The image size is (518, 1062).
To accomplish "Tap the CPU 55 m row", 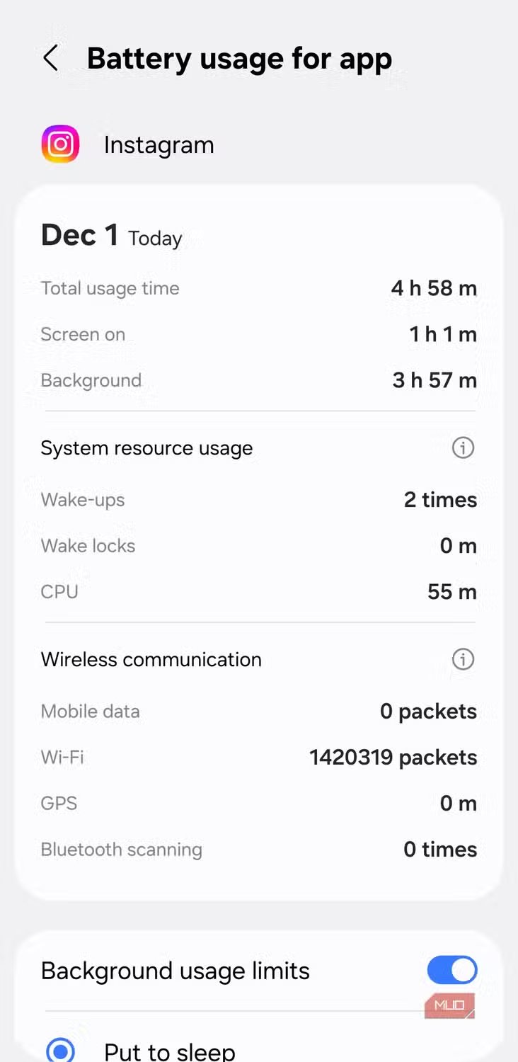I will click(x=258, y=592).
